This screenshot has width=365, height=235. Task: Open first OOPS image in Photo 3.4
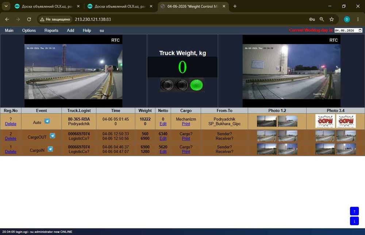pyautogui.click(x=325, y=121)
